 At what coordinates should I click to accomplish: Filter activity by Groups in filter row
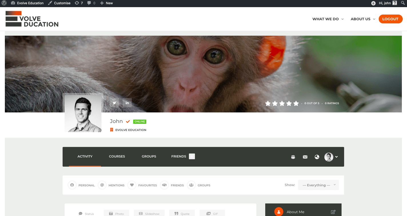click(x=199, y=185)
